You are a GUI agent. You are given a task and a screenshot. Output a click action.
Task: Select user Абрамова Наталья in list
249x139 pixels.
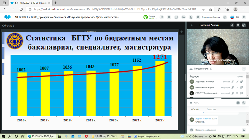click(x=205, y=82)
